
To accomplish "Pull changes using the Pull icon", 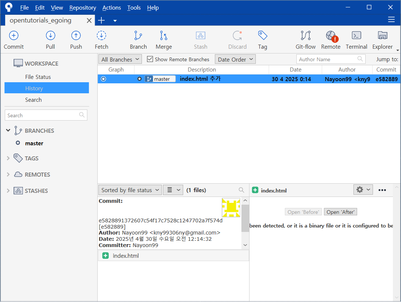I will (50, 35).
